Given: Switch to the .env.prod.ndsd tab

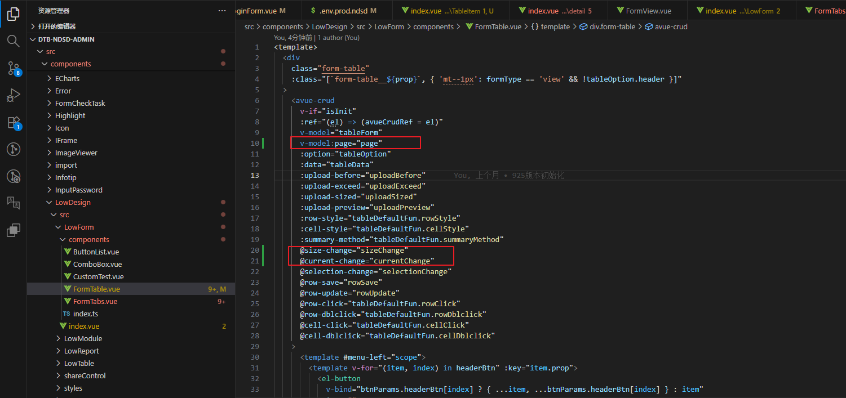Looking at the screenshot, I should 343,11.
